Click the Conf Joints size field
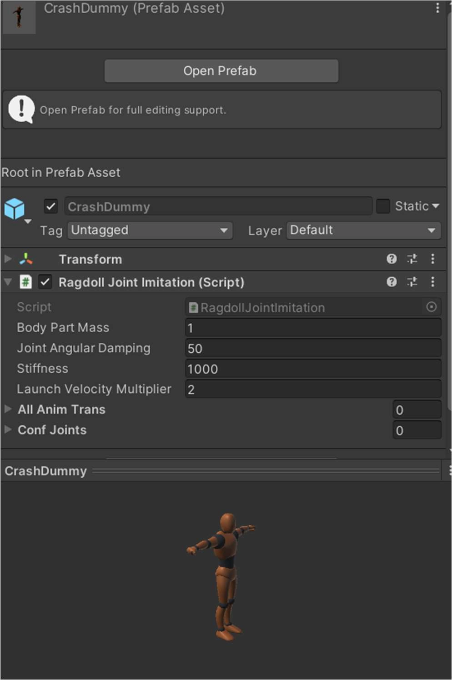The width and height of the screenshot is (452, 680). pos(417,430)
